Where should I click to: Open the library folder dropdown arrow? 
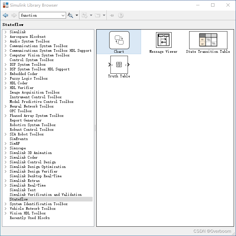click(x=104, y=15)
